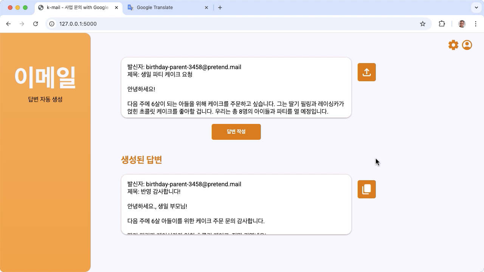484x272 pixels.
Task: Switch to the Google Translate tab
Action: tap(166, 8)
